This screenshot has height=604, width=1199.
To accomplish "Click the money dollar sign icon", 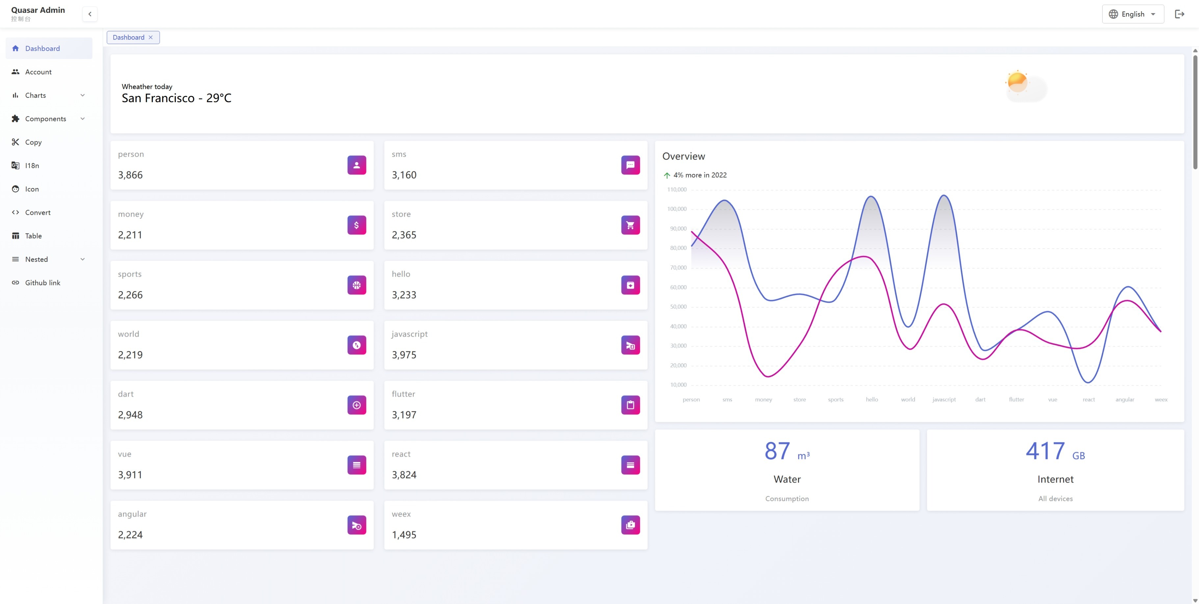I will (x=357, y=225).
